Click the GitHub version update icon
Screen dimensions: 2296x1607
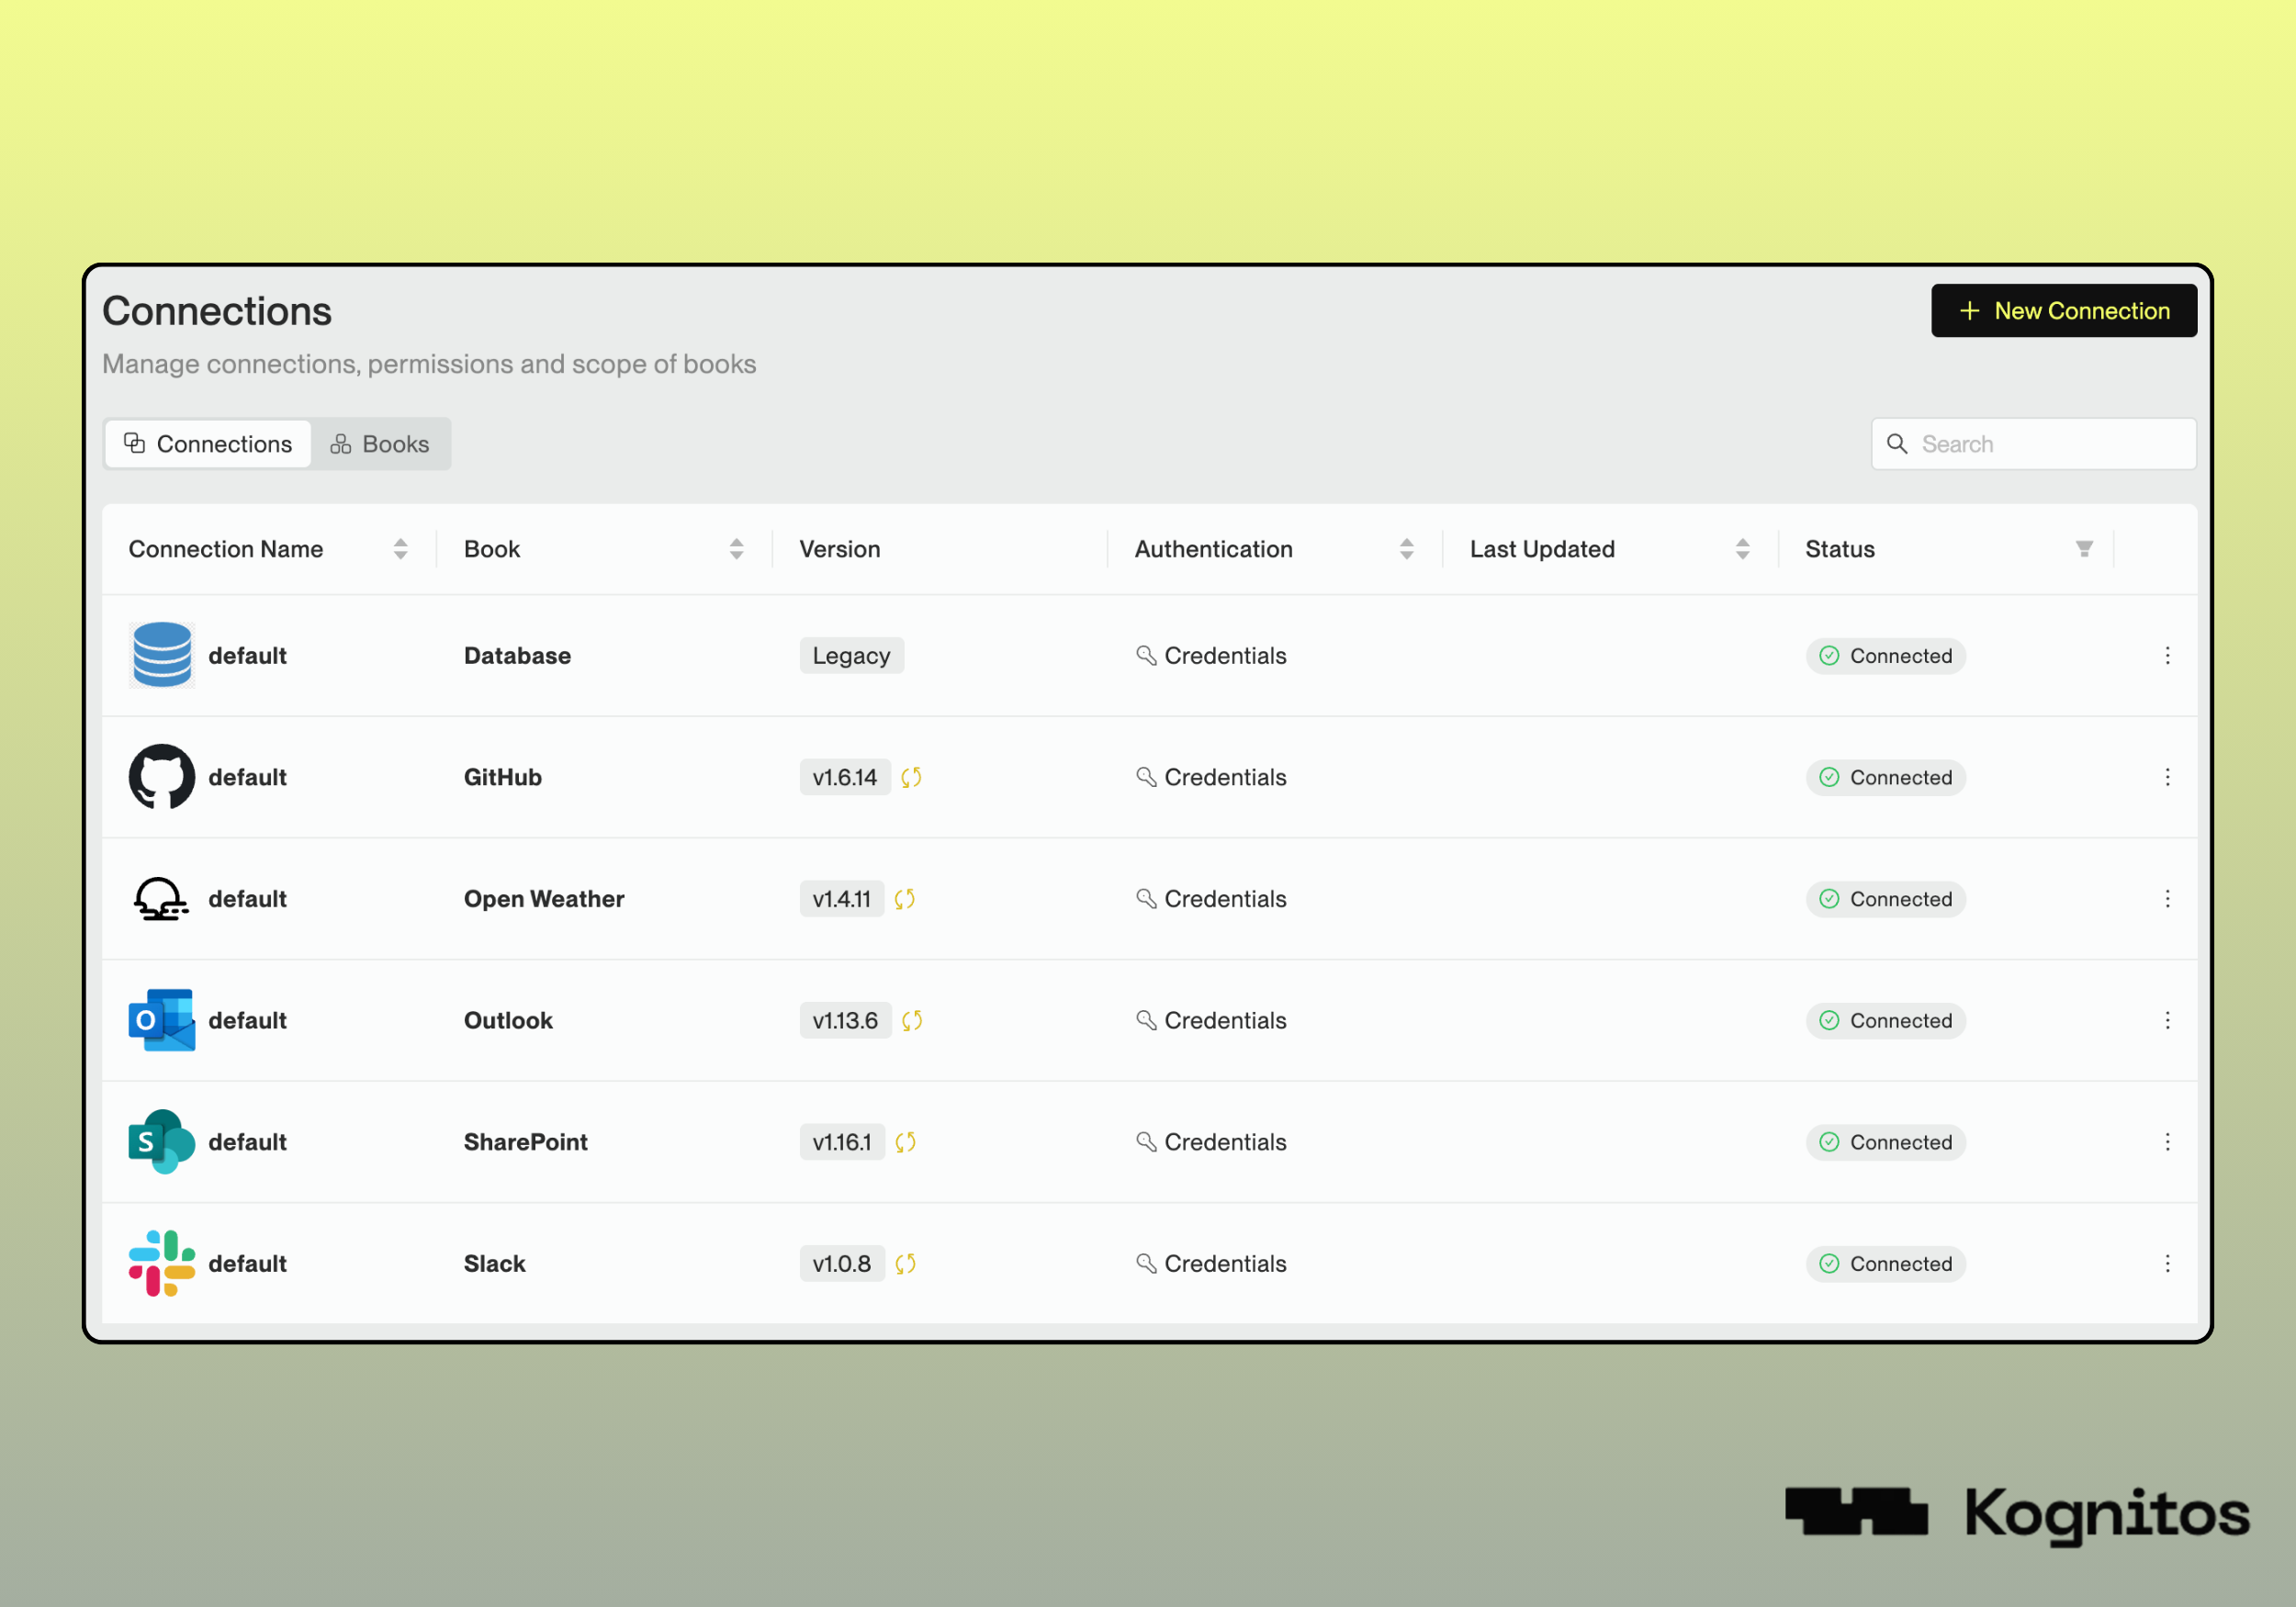pyautogui.click(x=911, y=777)
